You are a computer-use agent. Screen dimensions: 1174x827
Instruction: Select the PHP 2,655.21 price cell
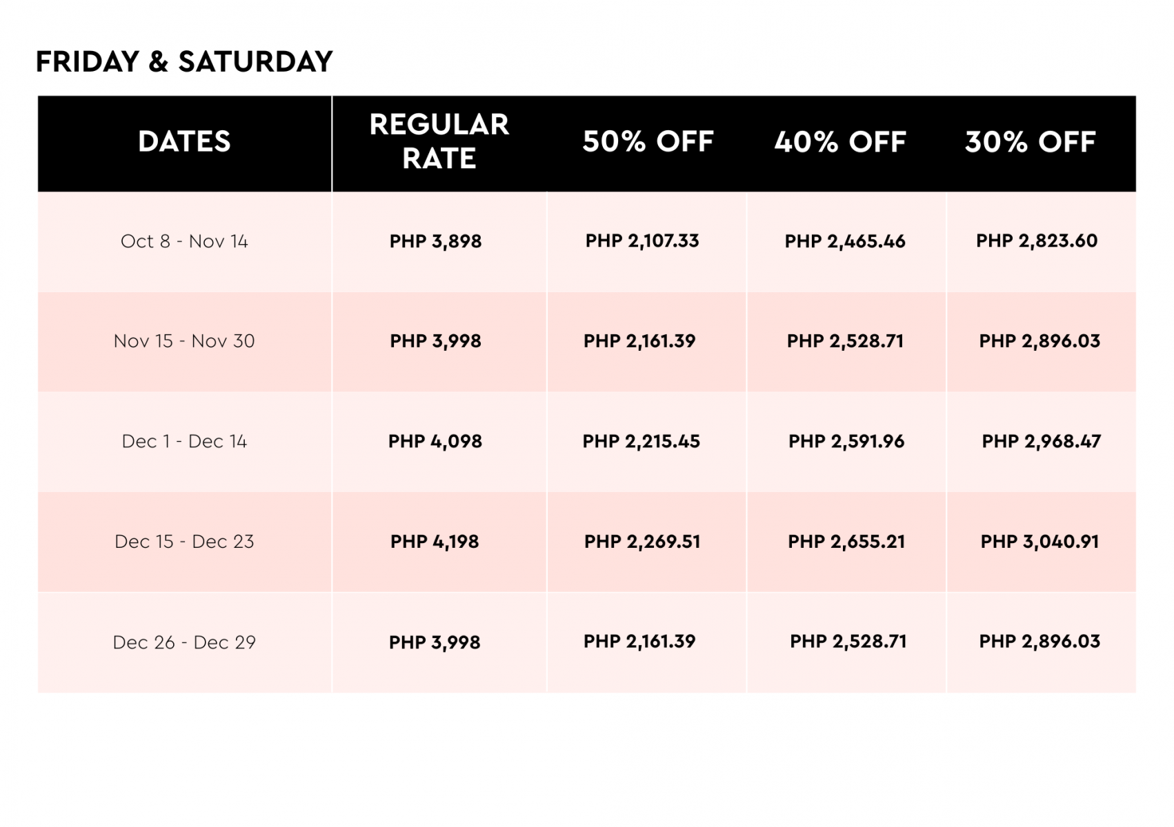(x=846, y=542)
